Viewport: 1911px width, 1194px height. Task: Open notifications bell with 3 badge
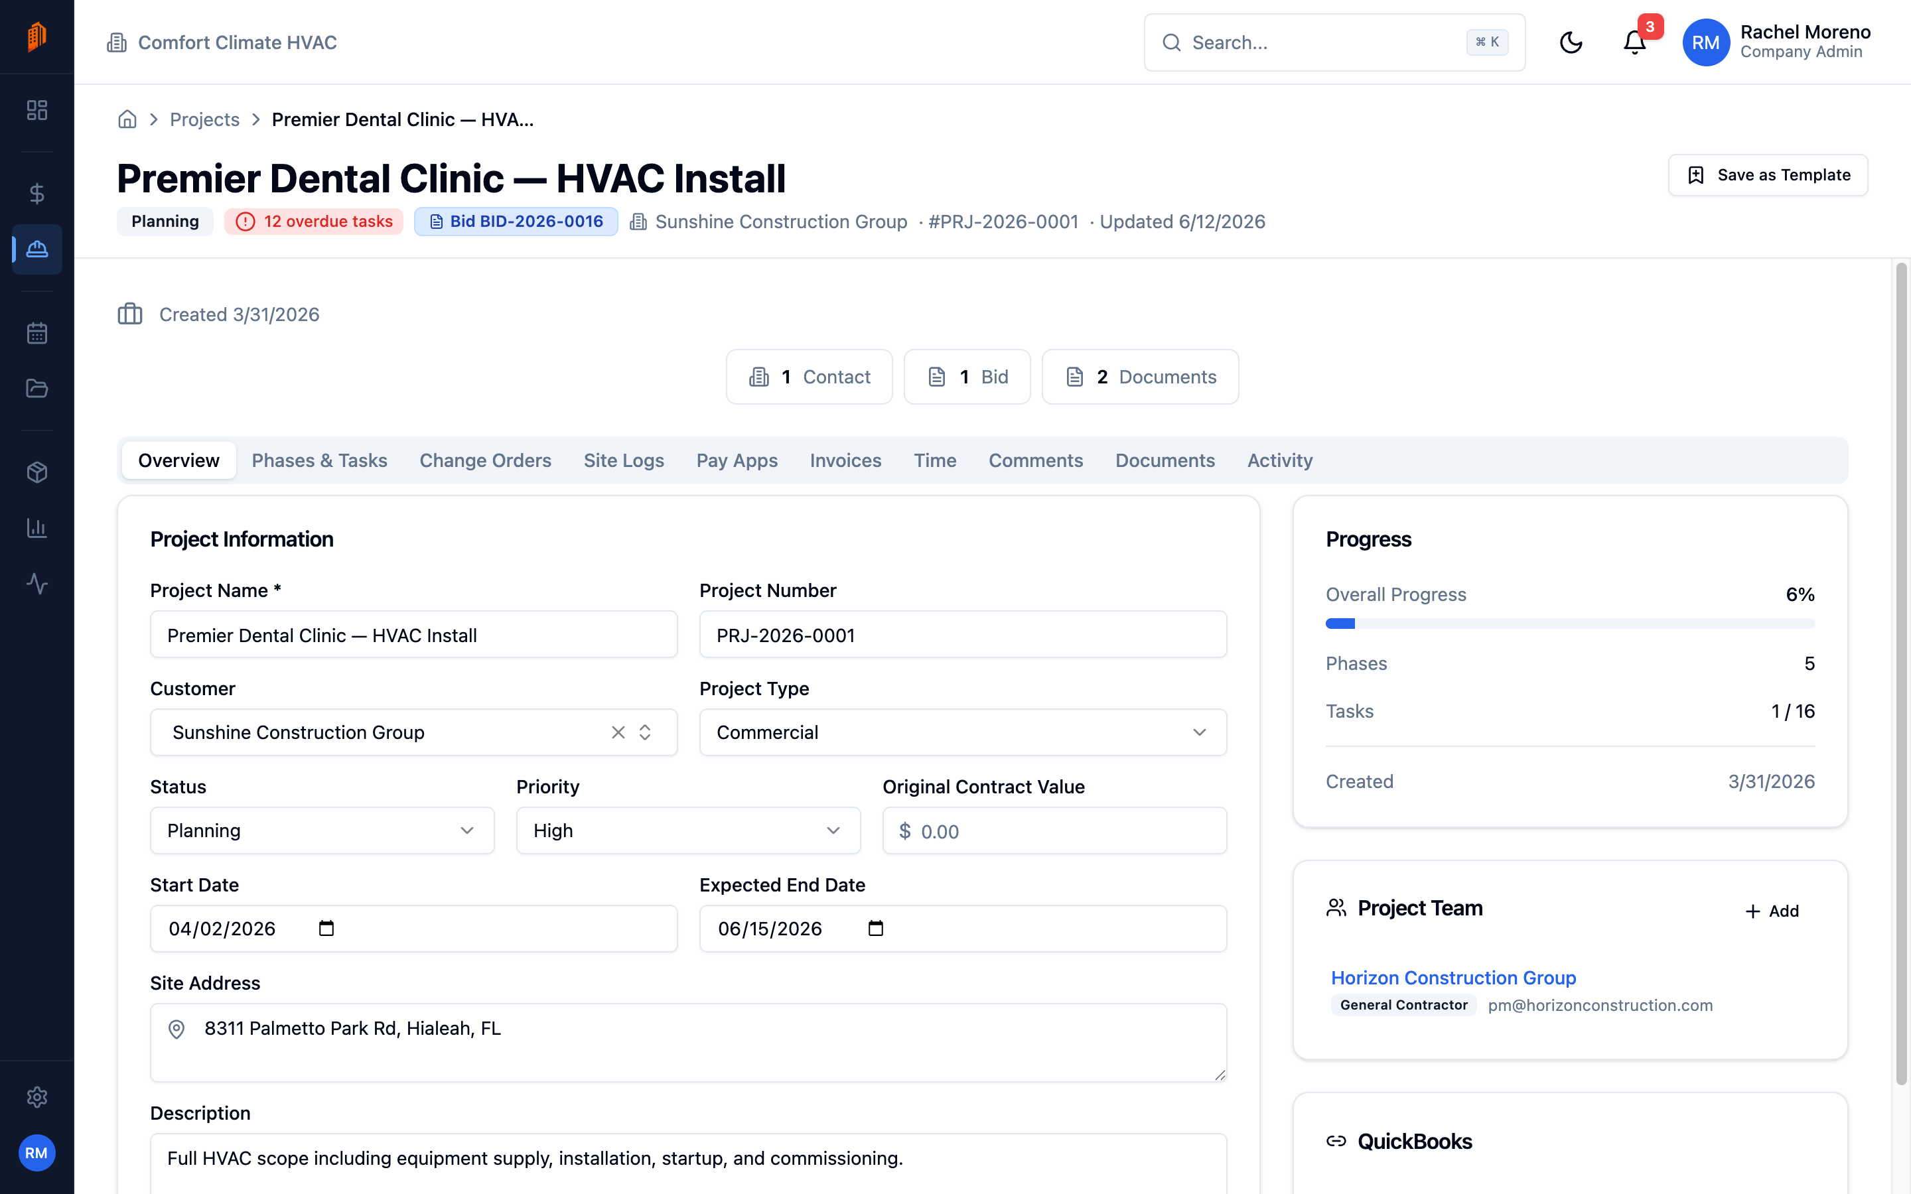(1634, 42)
